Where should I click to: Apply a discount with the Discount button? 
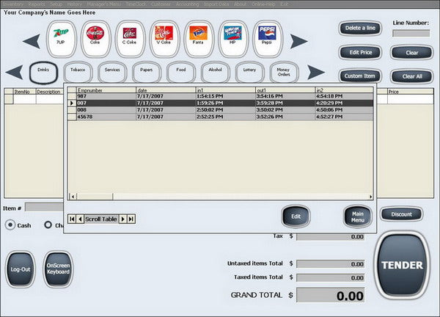(x=402, y=214)
